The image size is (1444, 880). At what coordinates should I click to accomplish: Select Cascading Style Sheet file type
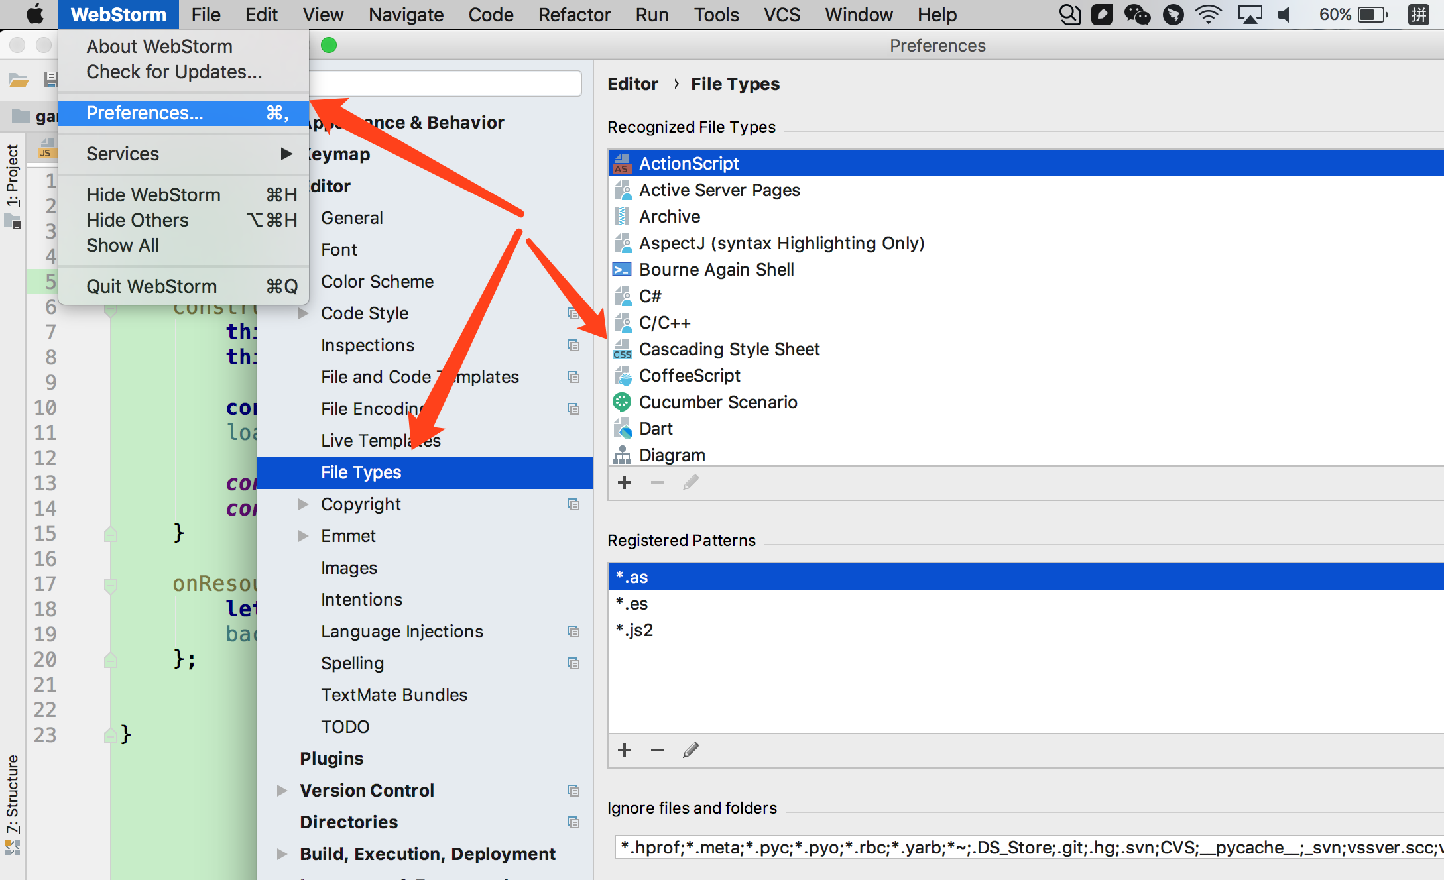pos(729,349)
